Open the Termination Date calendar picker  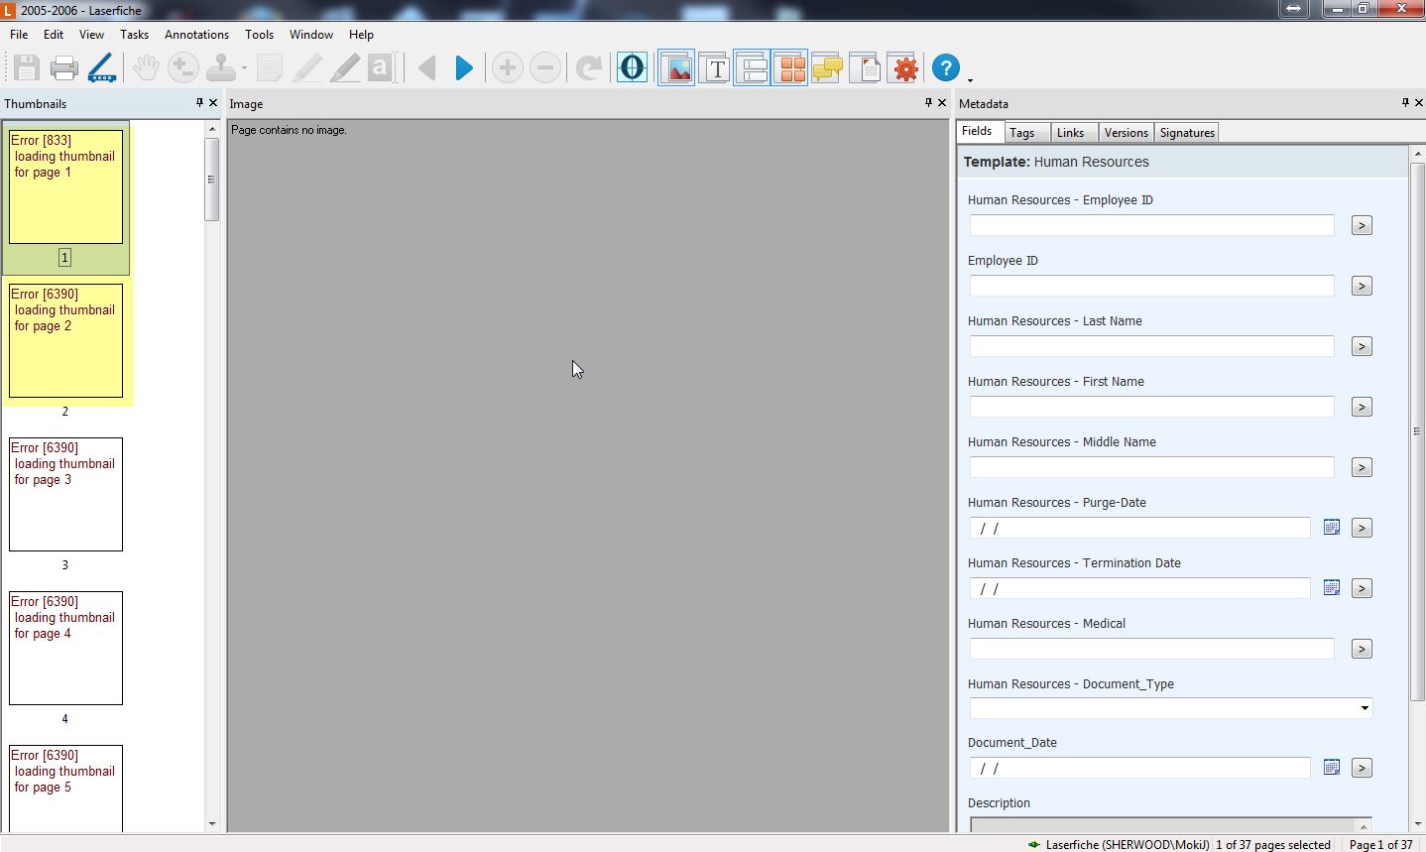coord(1332,588)
